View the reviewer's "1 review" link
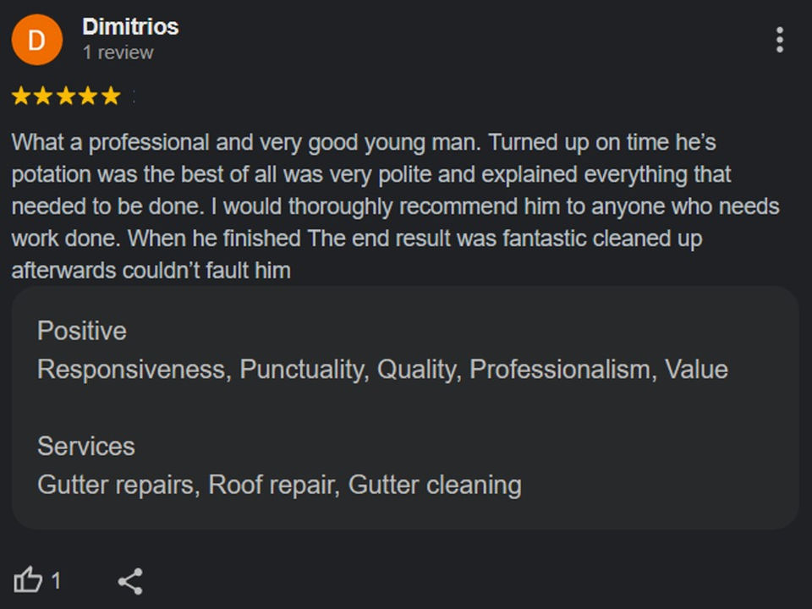Screen dimensions: 812x609 tap(118, 52)
